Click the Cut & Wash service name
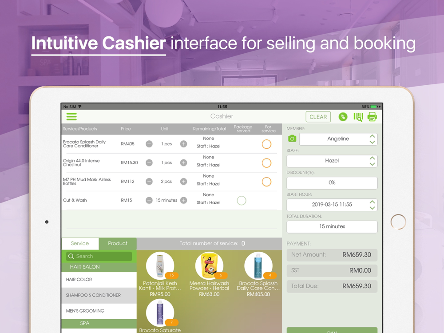The height and width of the screenshot is (333, 444). [75, 200]
